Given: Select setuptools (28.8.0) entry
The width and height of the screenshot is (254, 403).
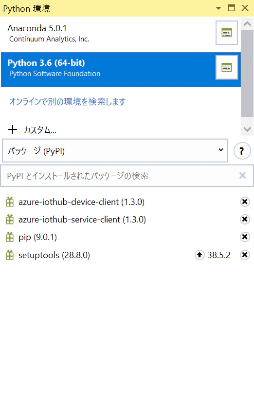Looking at the screenshot, I should (54, 255).
